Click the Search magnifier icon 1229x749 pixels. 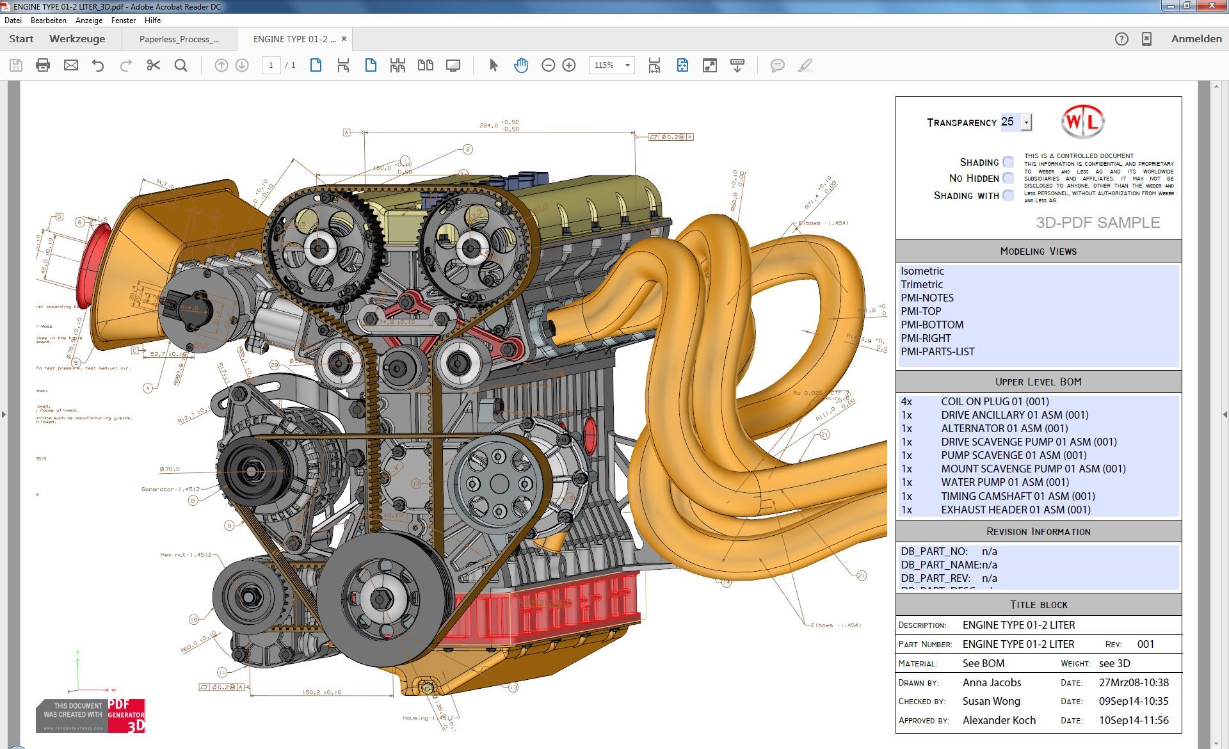click(181, 65)
